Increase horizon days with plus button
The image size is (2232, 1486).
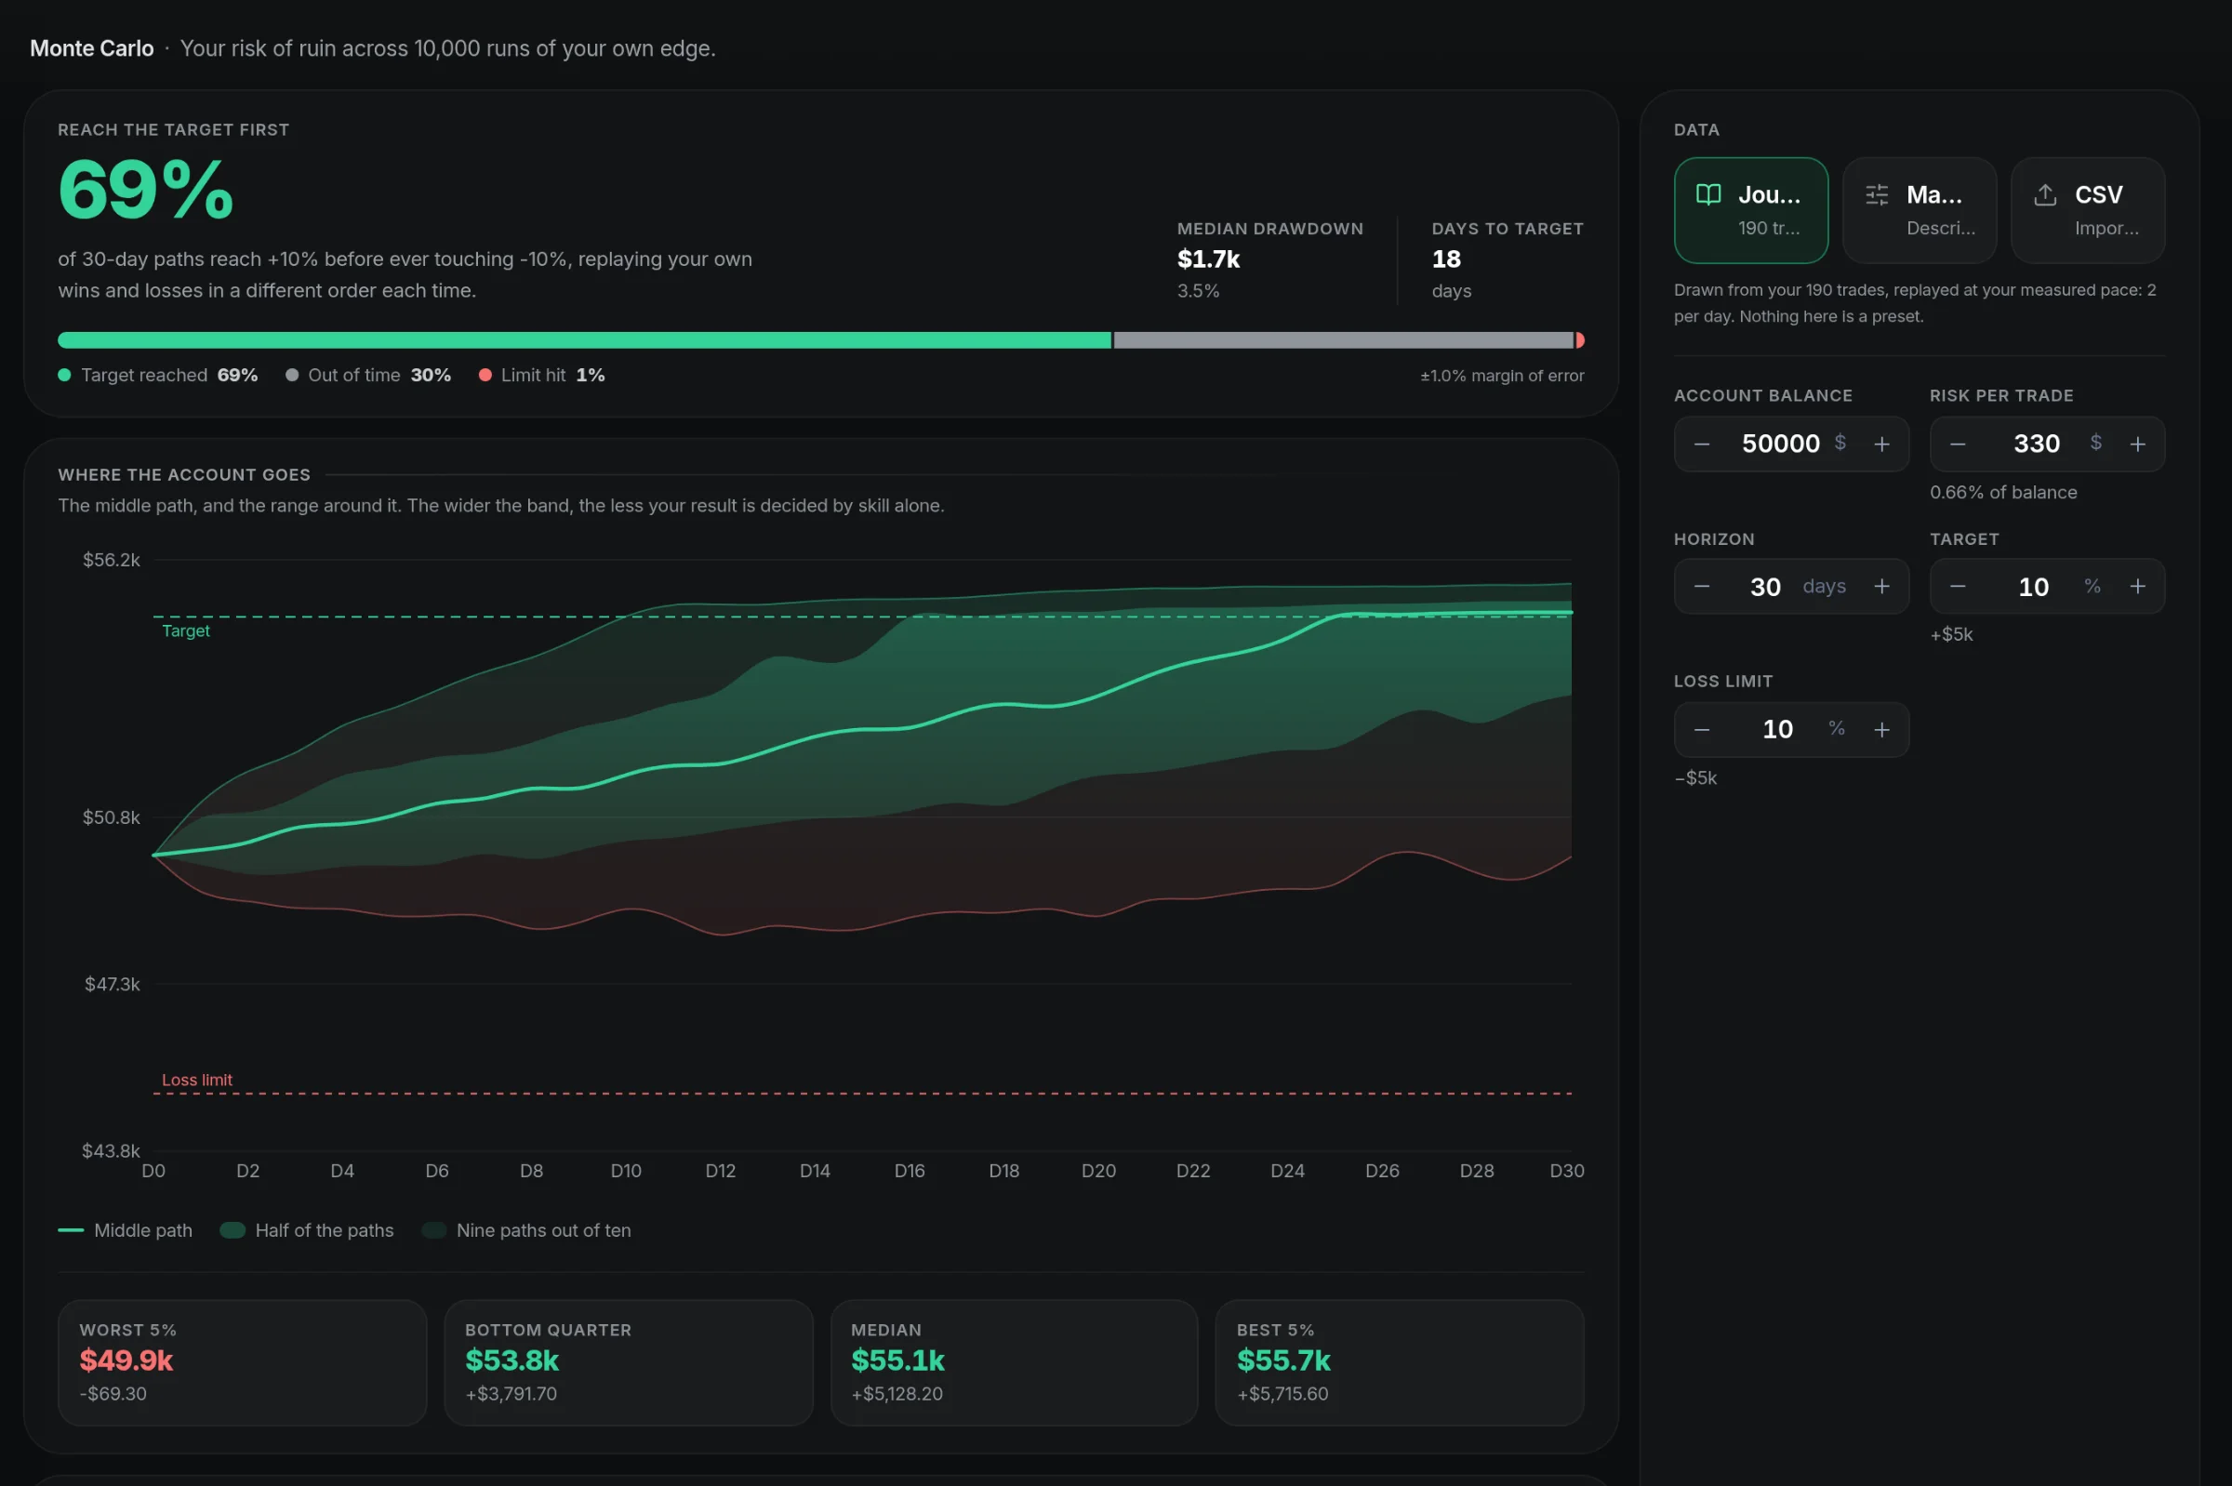point(1881,587)
